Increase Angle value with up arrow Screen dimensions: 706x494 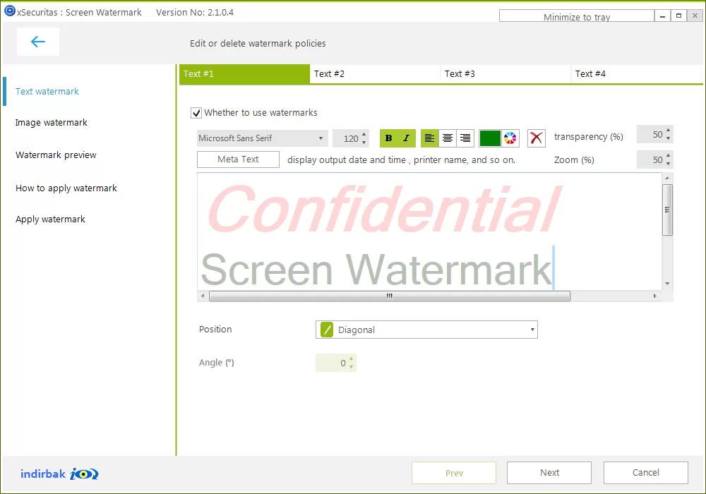(x=351, y=359)
